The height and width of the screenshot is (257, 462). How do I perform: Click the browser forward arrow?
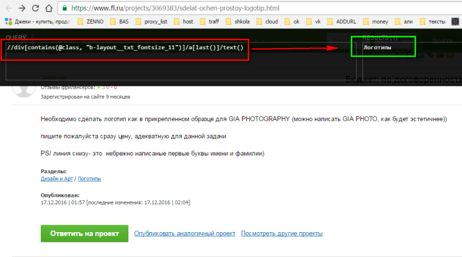[22, 9]
